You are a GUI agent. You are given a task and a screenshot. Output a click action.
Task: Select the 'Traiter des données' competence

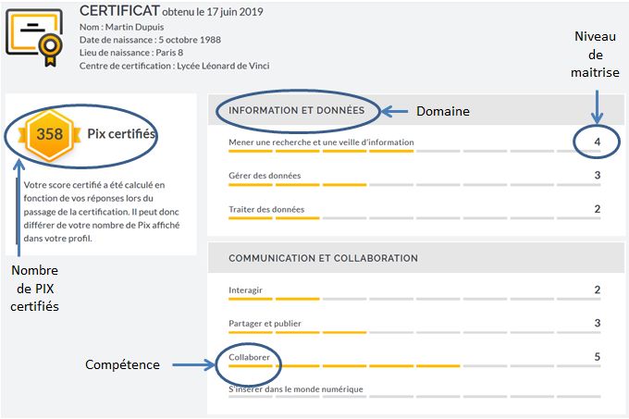click(x=266, y=209)
